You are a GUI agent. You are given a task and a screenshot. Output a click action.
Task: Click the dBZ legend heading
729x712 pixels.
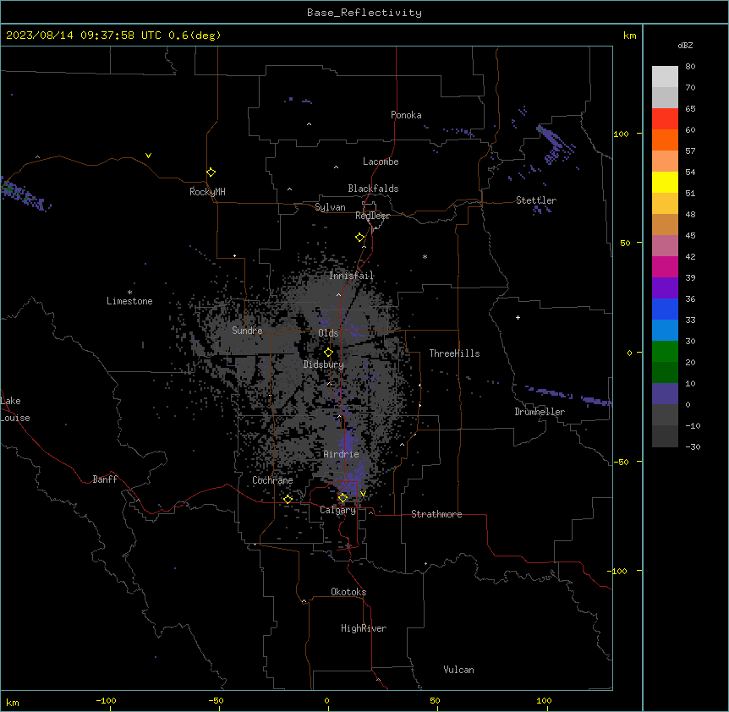tap(685, 45)
